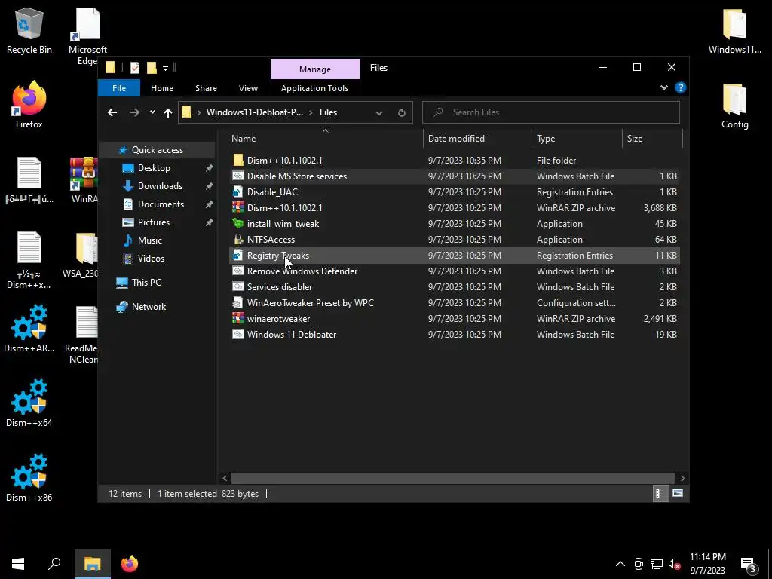
Task: Open the address bar history dropdown
Action: (x=379, y=113)
